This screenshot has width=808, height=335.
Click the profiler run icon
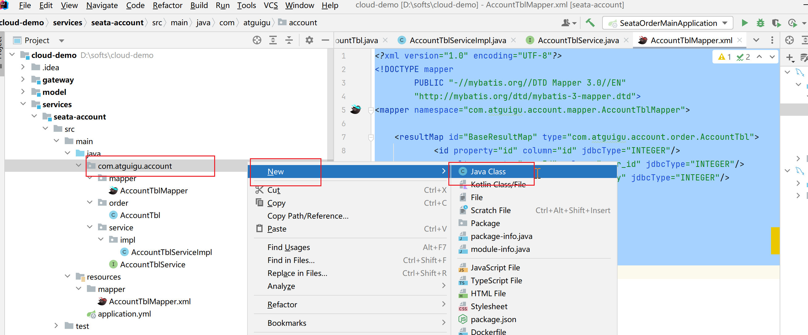coord(792,23)
